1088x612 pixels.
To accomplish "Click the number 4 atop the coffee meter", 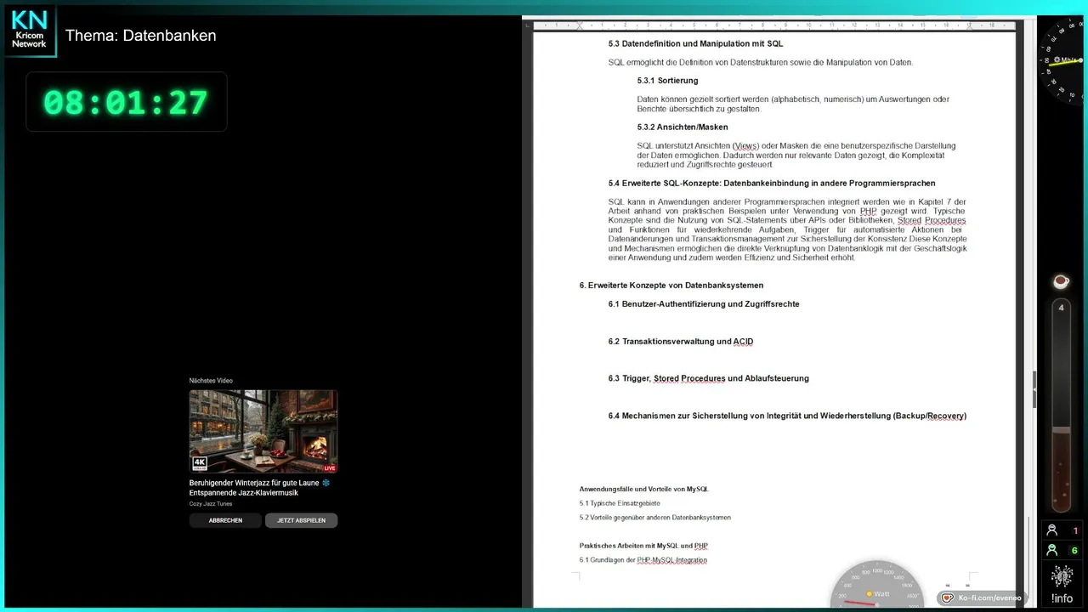I will (x=1061, y=308).
